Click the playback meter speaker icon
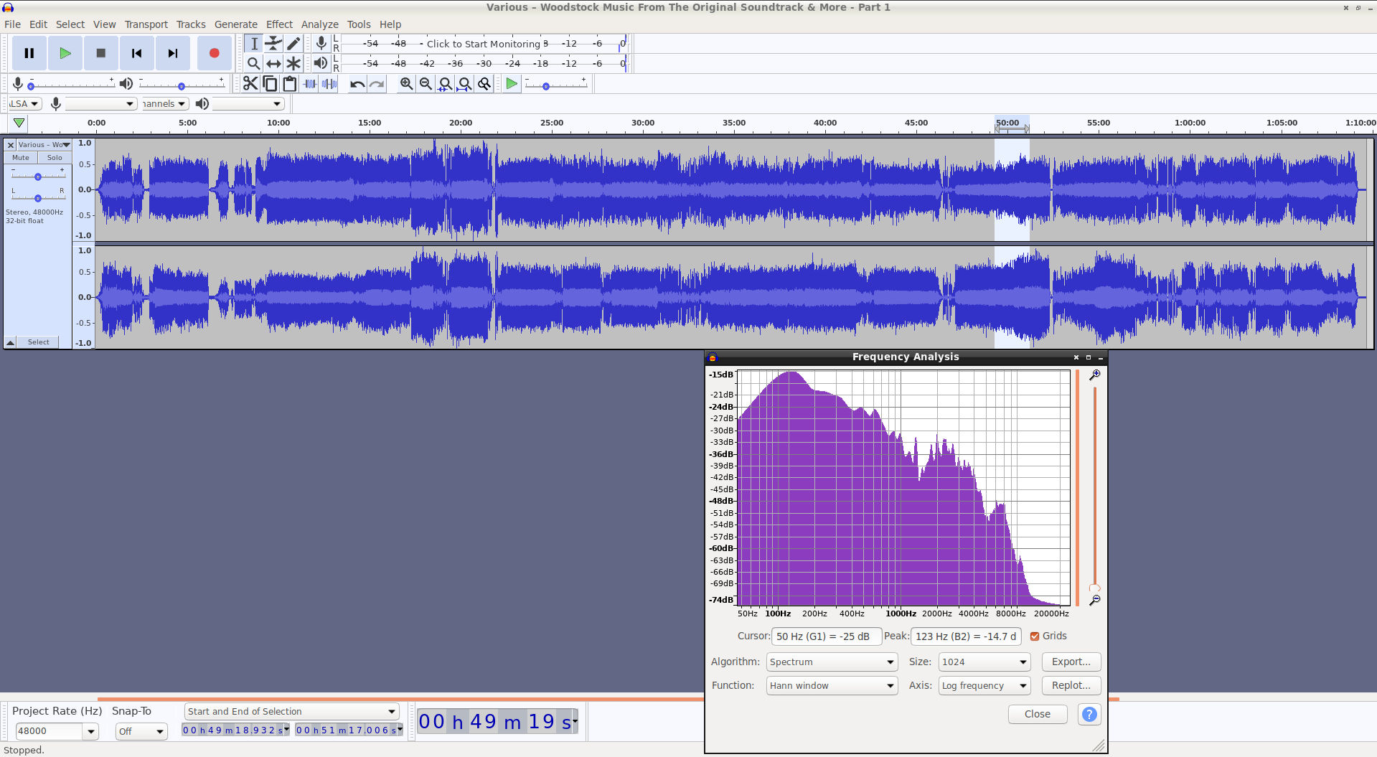The width and height of the screenshot is (1377, 757). click(321, 63)
